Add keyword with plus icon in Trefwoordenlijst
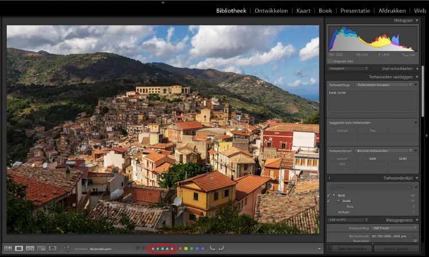 329,178
